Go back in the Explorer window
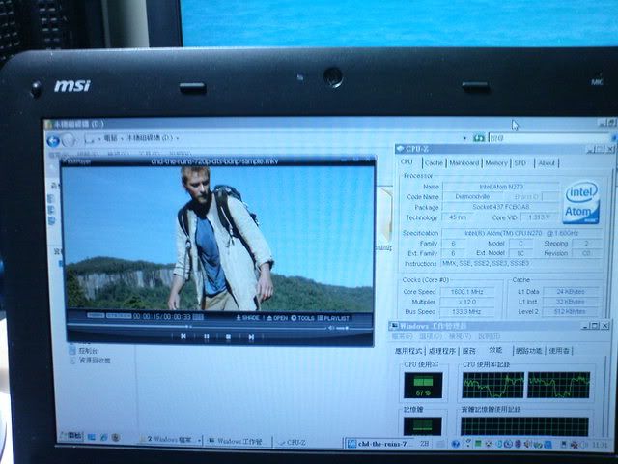Viewport: 618px width, 464px height. pos(53,141)
